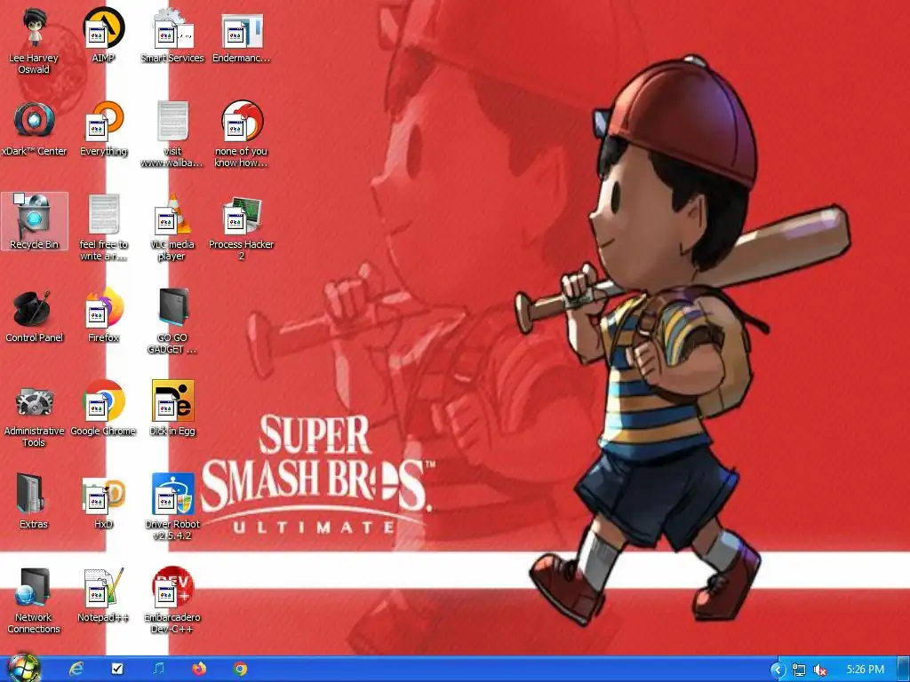910x682 pixels.
Task: Launch the music note quick launch icon
Action: [x=158, y=670]
